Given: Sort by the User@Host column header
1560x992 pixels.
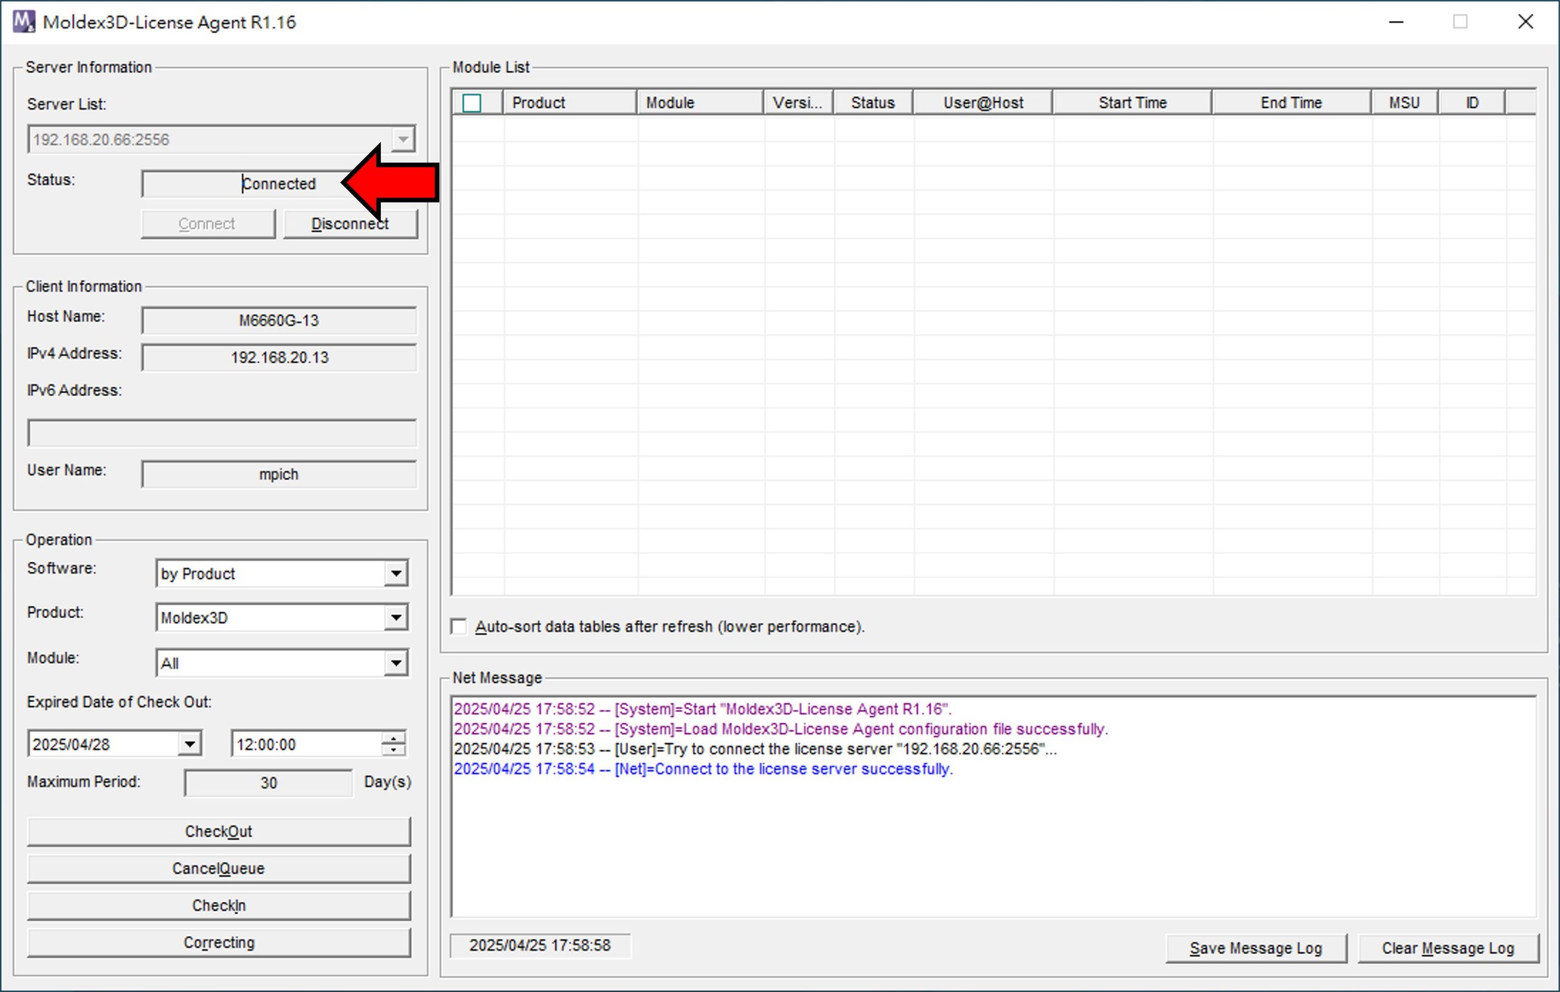Looking at the screenshot, I should point(984,102).
